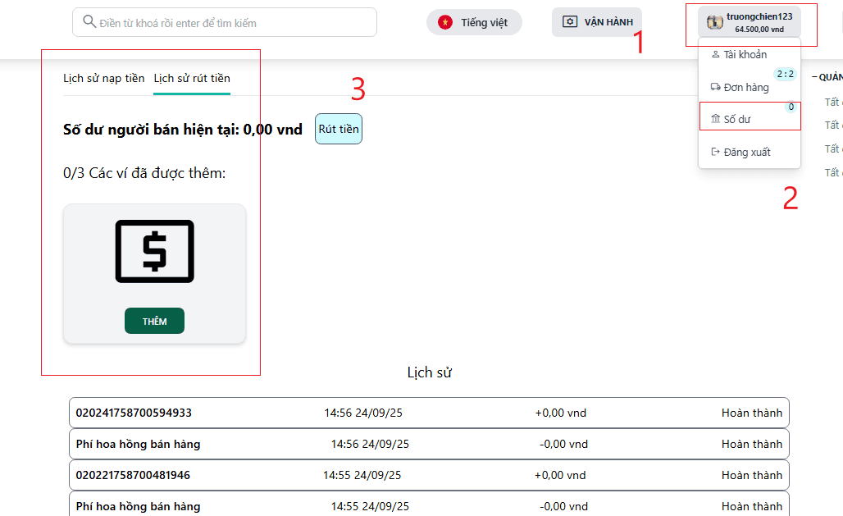Click the 2:2 badge on Đơn hàng
Image resolution: width=843 pixels, height=516 pixels.
785,75
